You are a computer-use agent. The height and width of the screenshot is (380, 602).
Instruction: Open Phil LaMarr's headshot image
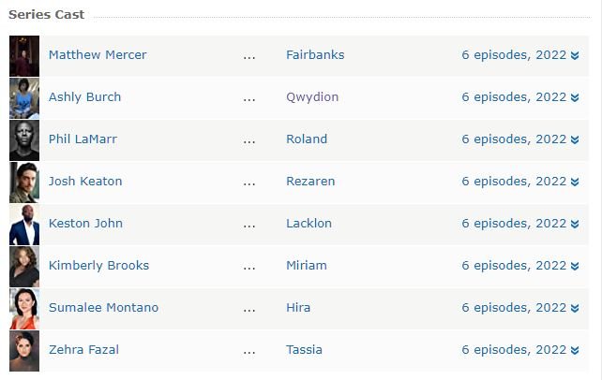coord(24,139)
